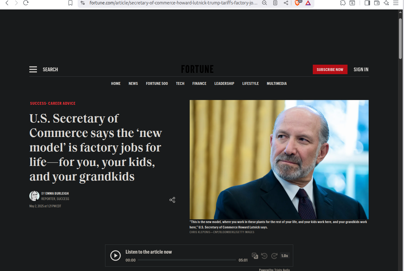Toggle reader mode in address bar
The height and width of the screenshot is (271, 404).
pos(275,3)
